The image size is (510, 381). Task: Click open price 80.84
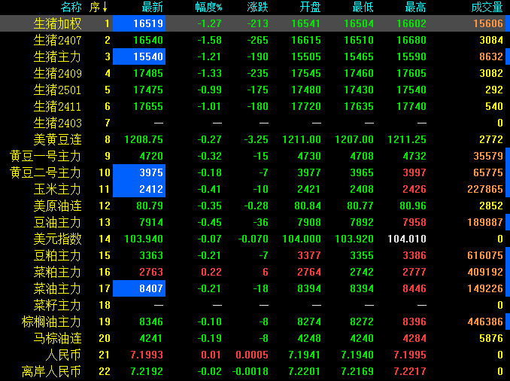308,206
